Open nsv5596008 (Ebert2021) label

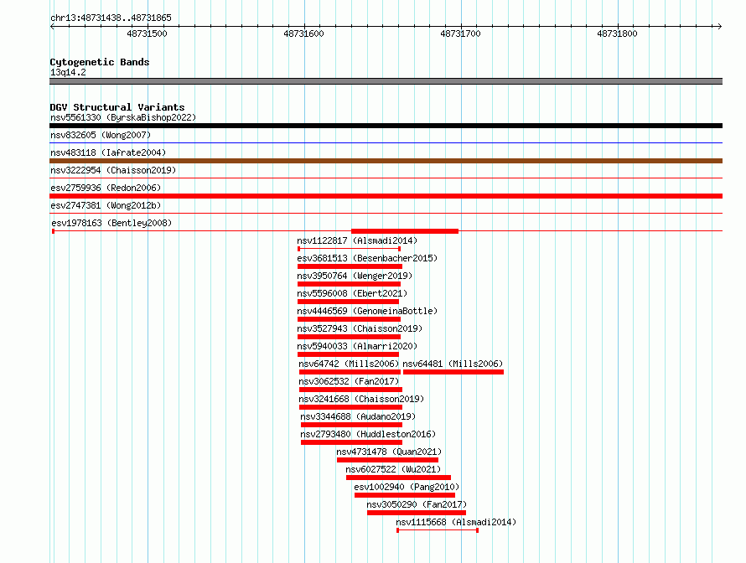pos(352,293)
